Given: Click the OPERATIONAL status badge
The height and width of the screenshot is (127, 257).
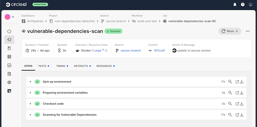Looking at the screenshot, I should [x=40, y=4].
